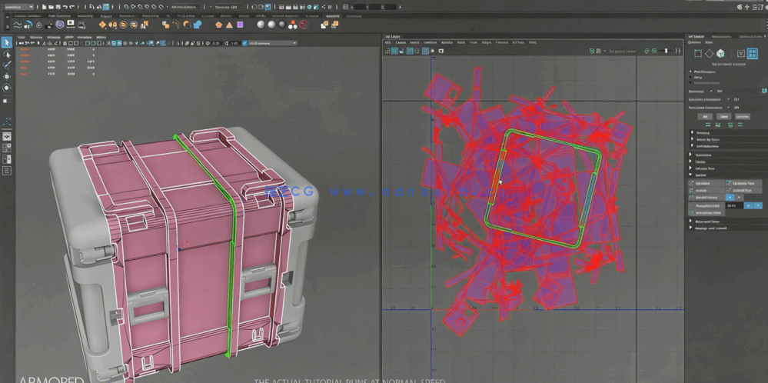This screenshot has height=383, width=768.
Task: Open the Edit menu in UV Editor
Action: (x=389, y=42)
